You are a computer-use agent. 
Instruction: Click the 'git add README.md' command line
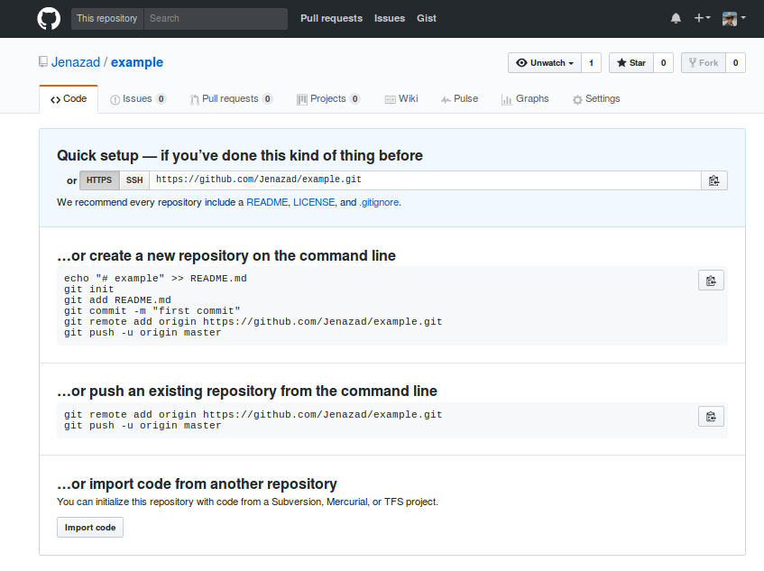pos(117,300)
